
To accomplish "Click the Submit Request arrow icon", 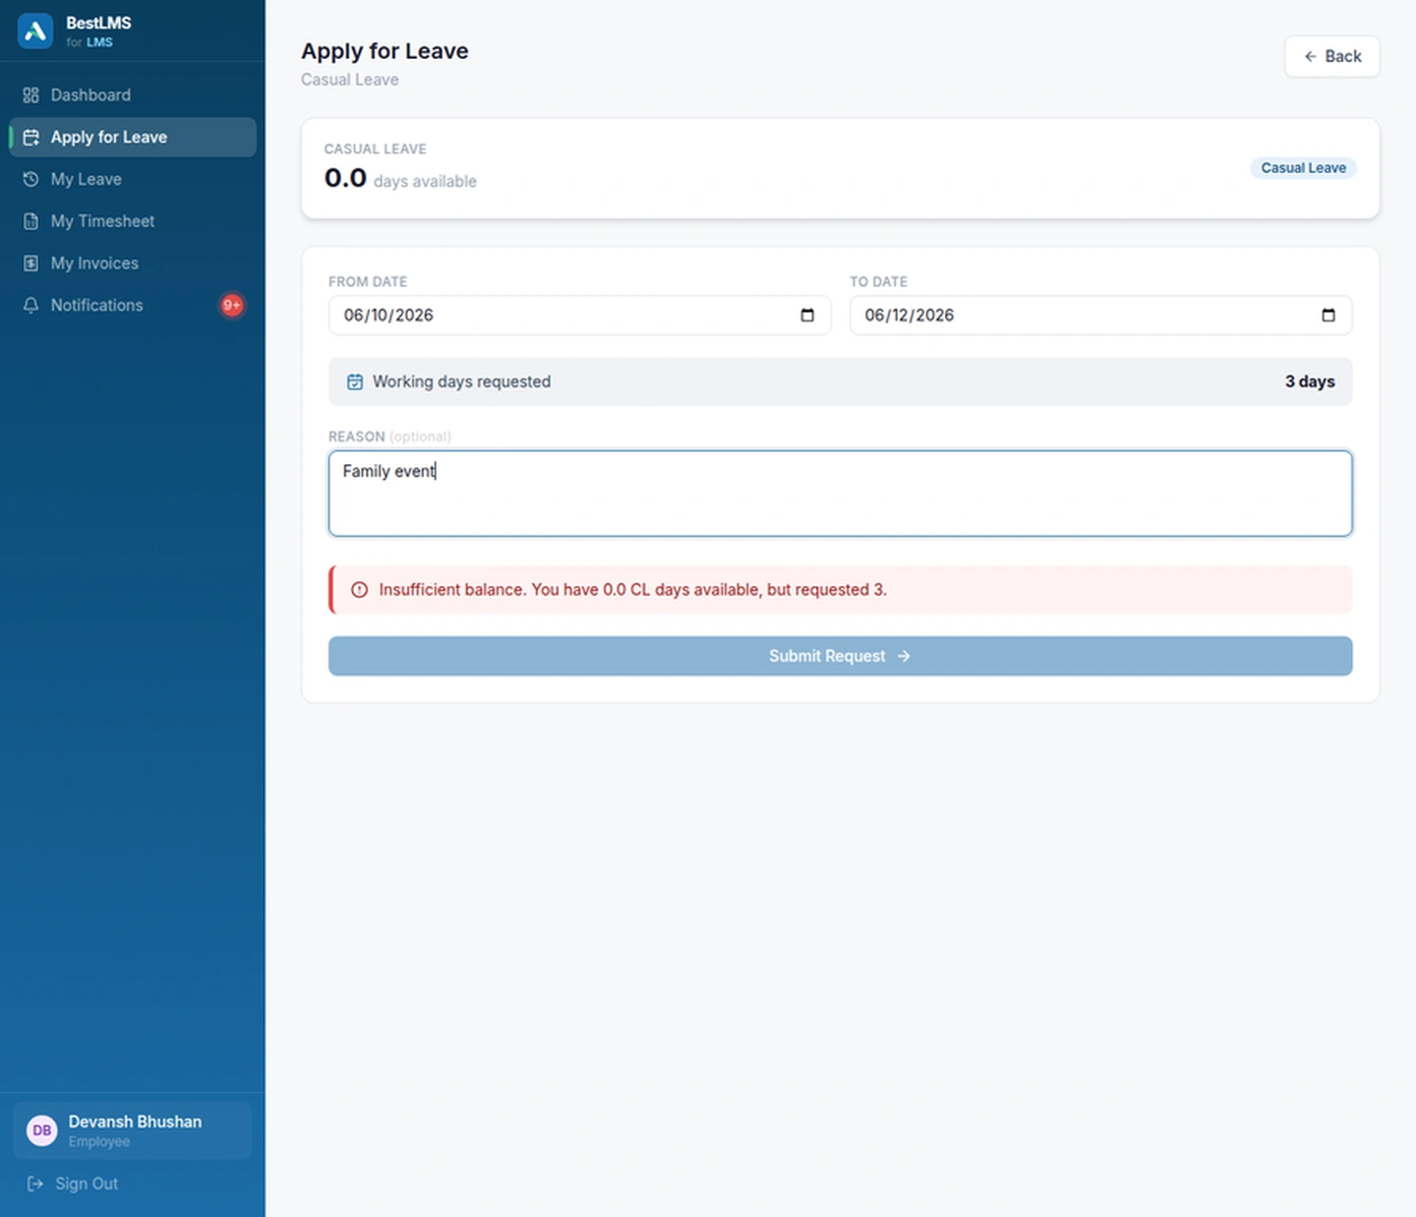I will pyautogui.click(x=904, y=656).
